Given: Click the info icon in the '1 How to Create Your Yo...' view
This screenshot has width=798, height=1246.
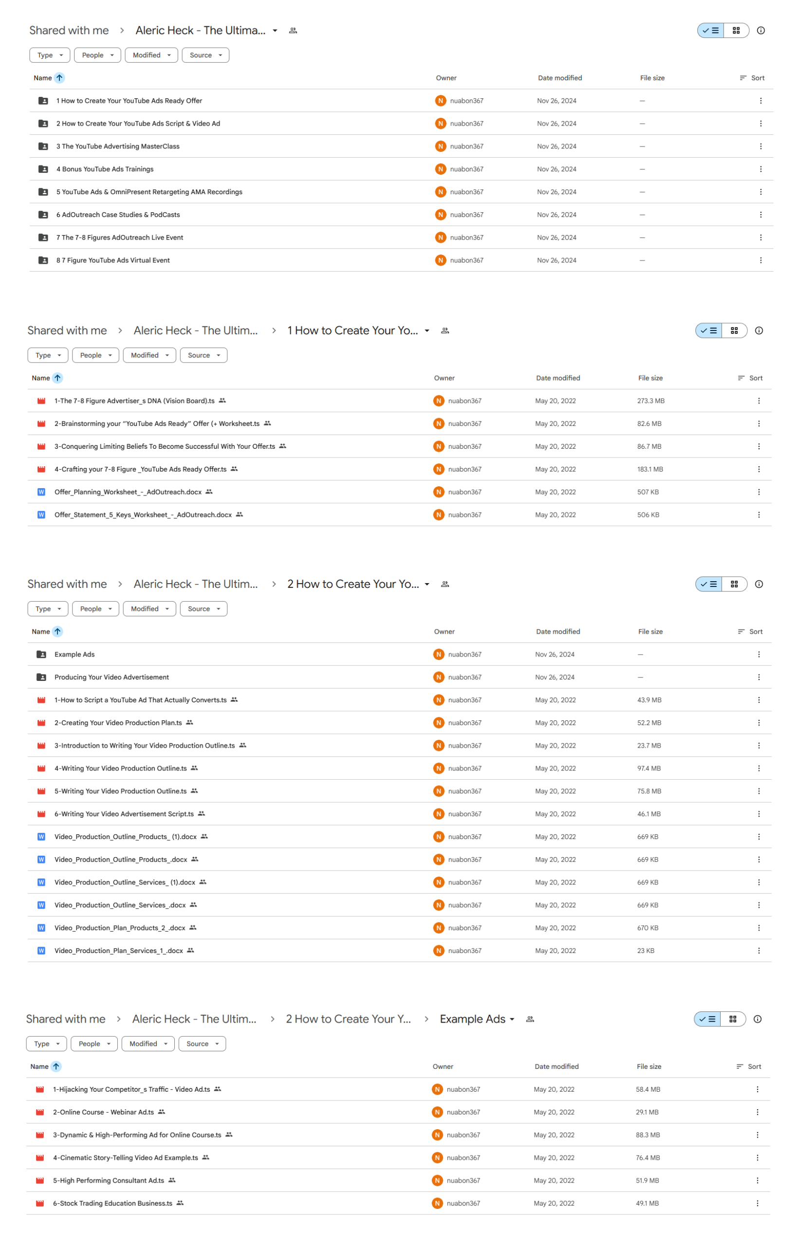Looking at the screenshot, I should coord(759,330).
